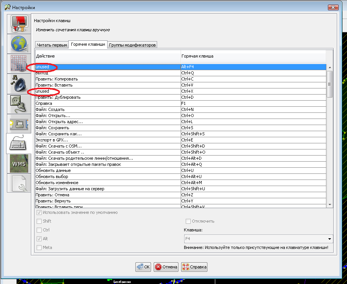Toggle the Shift modifier checkbox
Screen dimensions: 347x284
coord(39,221)
